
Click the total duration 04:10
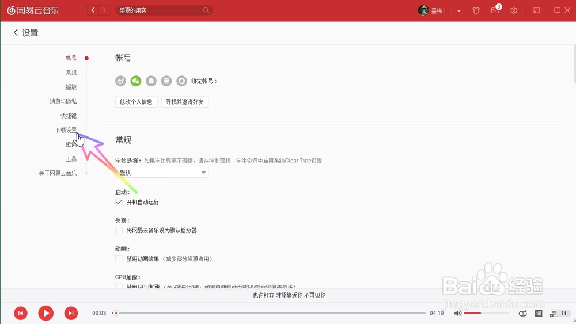(x=437, y=313)
